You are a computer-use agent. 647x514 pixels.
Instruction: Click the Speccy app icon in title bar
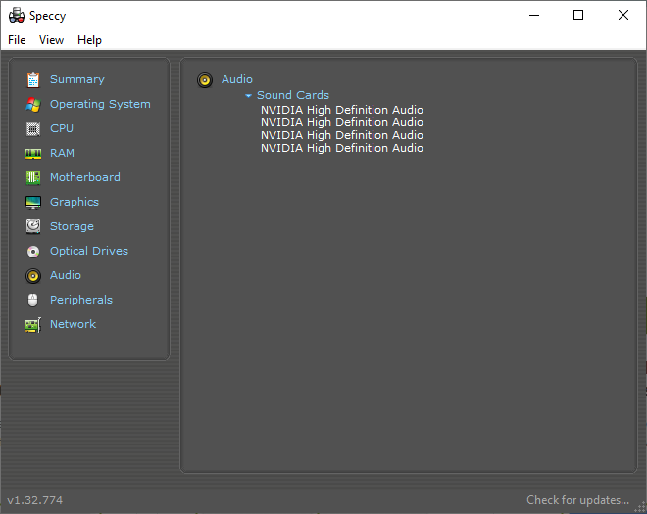(17, 16)
